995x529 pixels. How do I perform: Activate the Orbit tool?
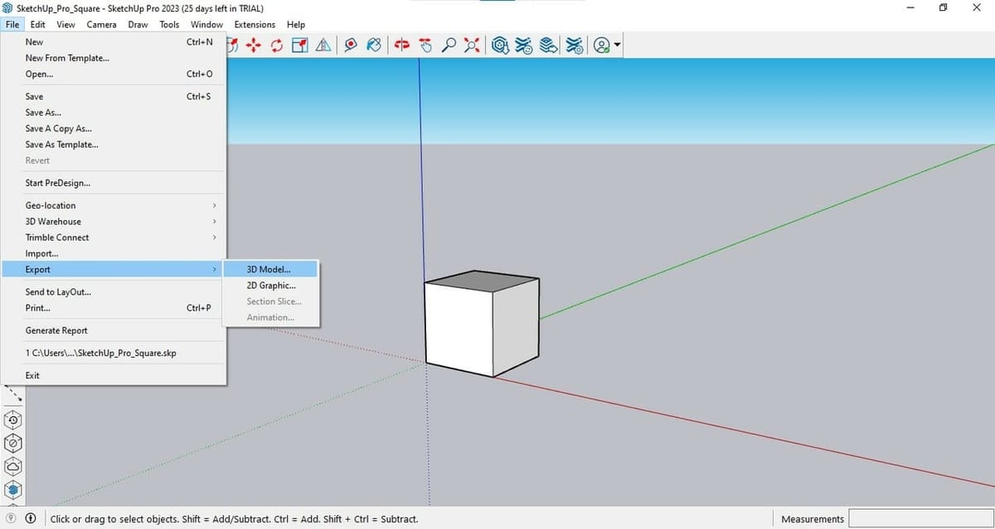400,46
